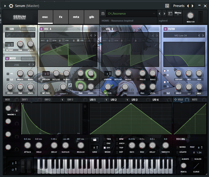The width and height of the screenshot is (209, 177).
Task: Select the previous filter type
Action: 199,35
